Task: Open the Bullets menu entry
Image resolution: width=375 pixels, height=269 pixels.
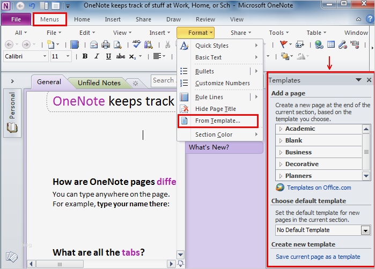Action: [x=220, y=71]
